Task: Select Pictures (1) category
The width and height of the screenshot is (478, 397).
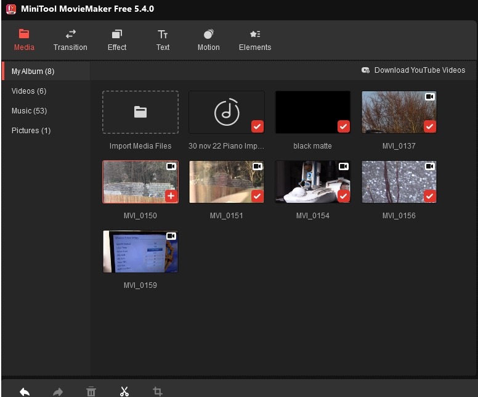Action: click(x=31, y=131)
